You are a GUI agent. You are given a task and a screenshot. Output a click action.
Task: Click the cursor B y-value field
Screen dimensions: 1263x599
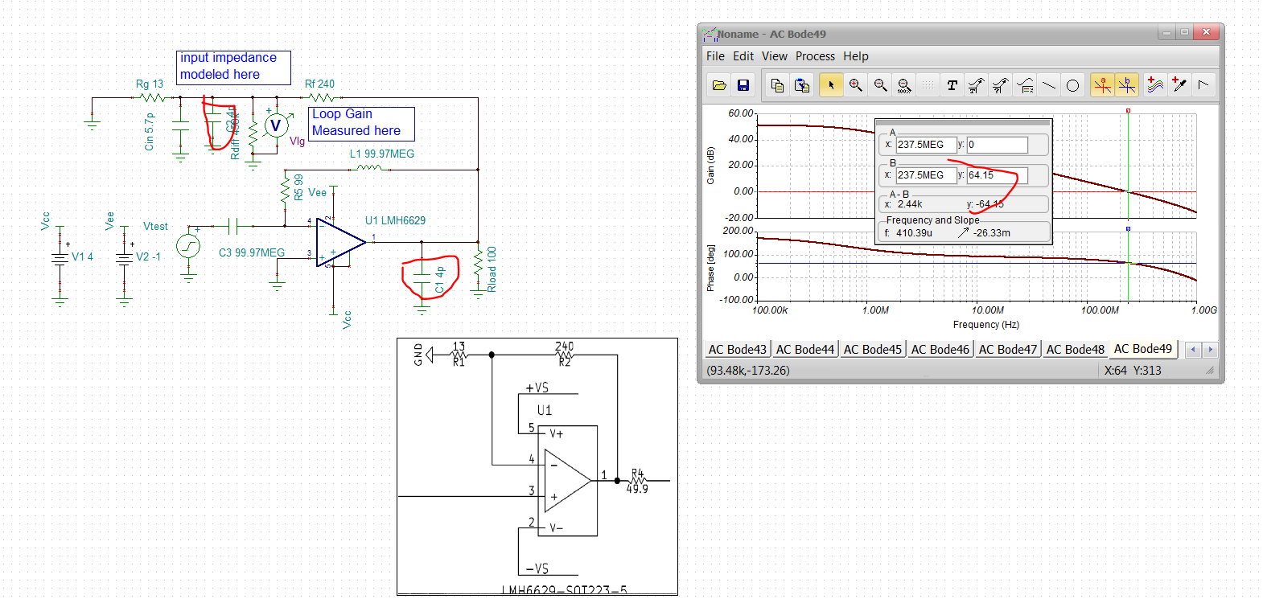tap(997, 175)
